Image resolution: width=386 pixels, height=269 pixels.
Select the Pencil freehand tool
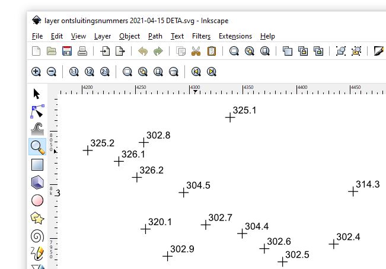tap(37, 254)
